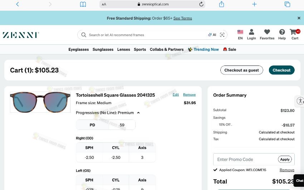Dismiss the free shipping banner
The image size is (304, 190).
tap(299, 18)
